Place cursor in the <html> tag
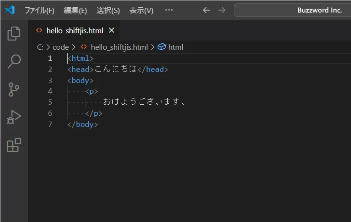The height and width of the screenshot is (222, 351). [x=81, y=58]
